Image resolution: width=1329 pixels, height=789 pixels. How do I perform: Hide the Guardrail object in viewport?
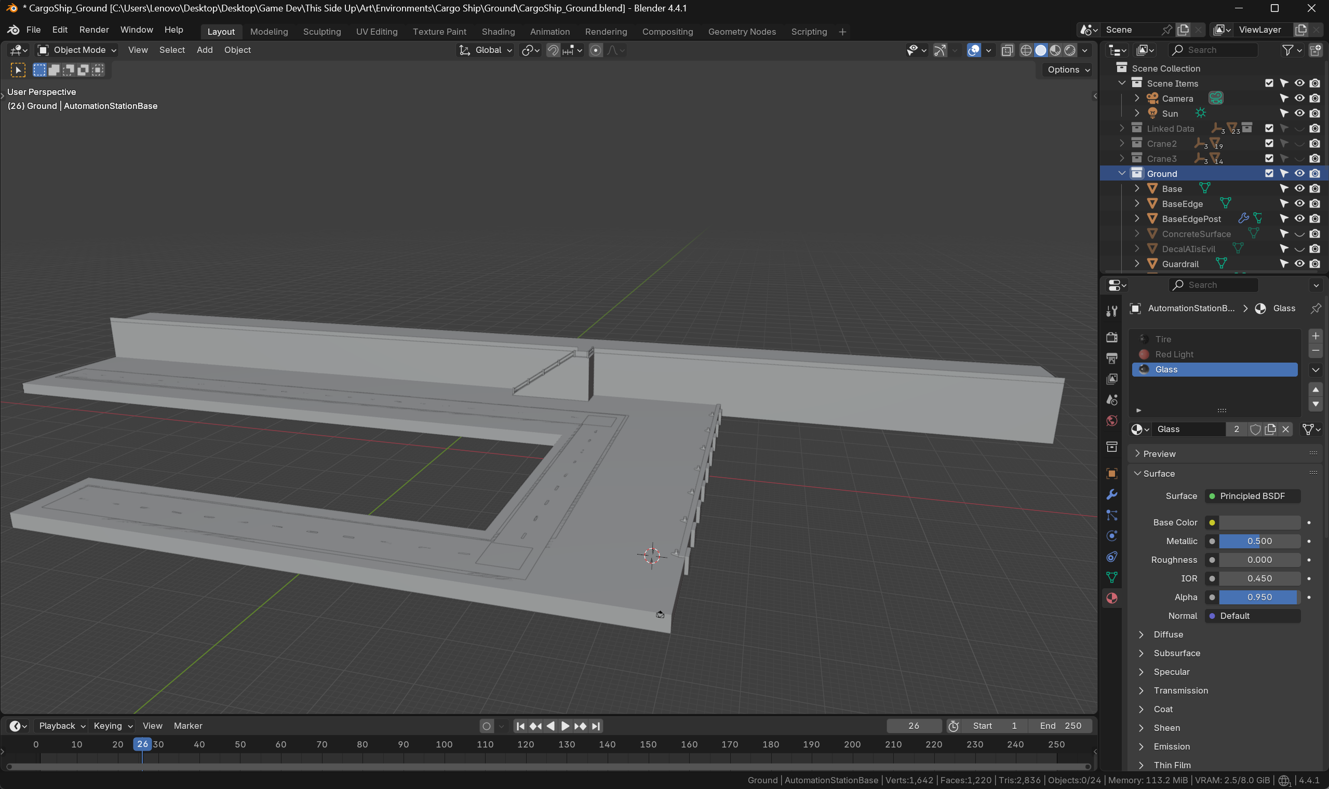pos(1299,264)
